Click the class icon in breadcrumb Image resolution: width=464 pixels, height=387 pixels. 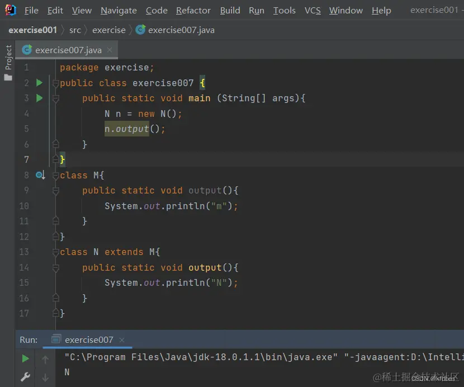click(x=140, y=30)
